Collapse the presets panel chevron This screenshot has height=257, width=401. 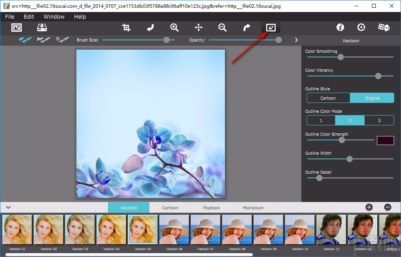coord(8,207)
